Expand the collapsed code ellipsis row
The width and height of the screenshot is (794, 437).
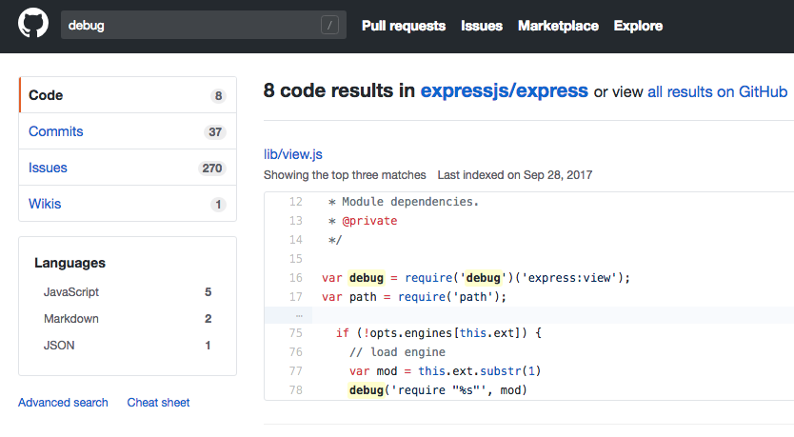pyautogui.click(x=299, y=314)
